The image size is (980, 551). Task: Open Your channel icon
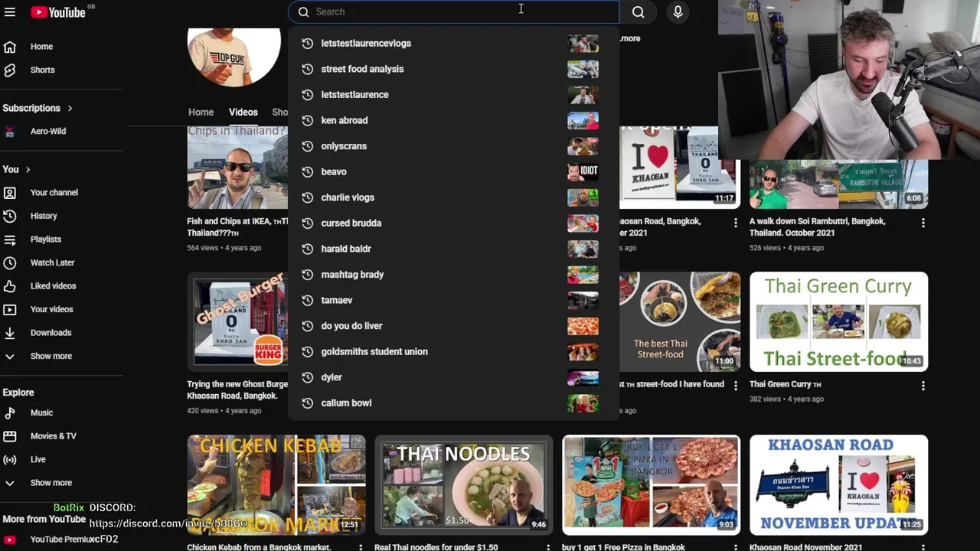point(10,193)
